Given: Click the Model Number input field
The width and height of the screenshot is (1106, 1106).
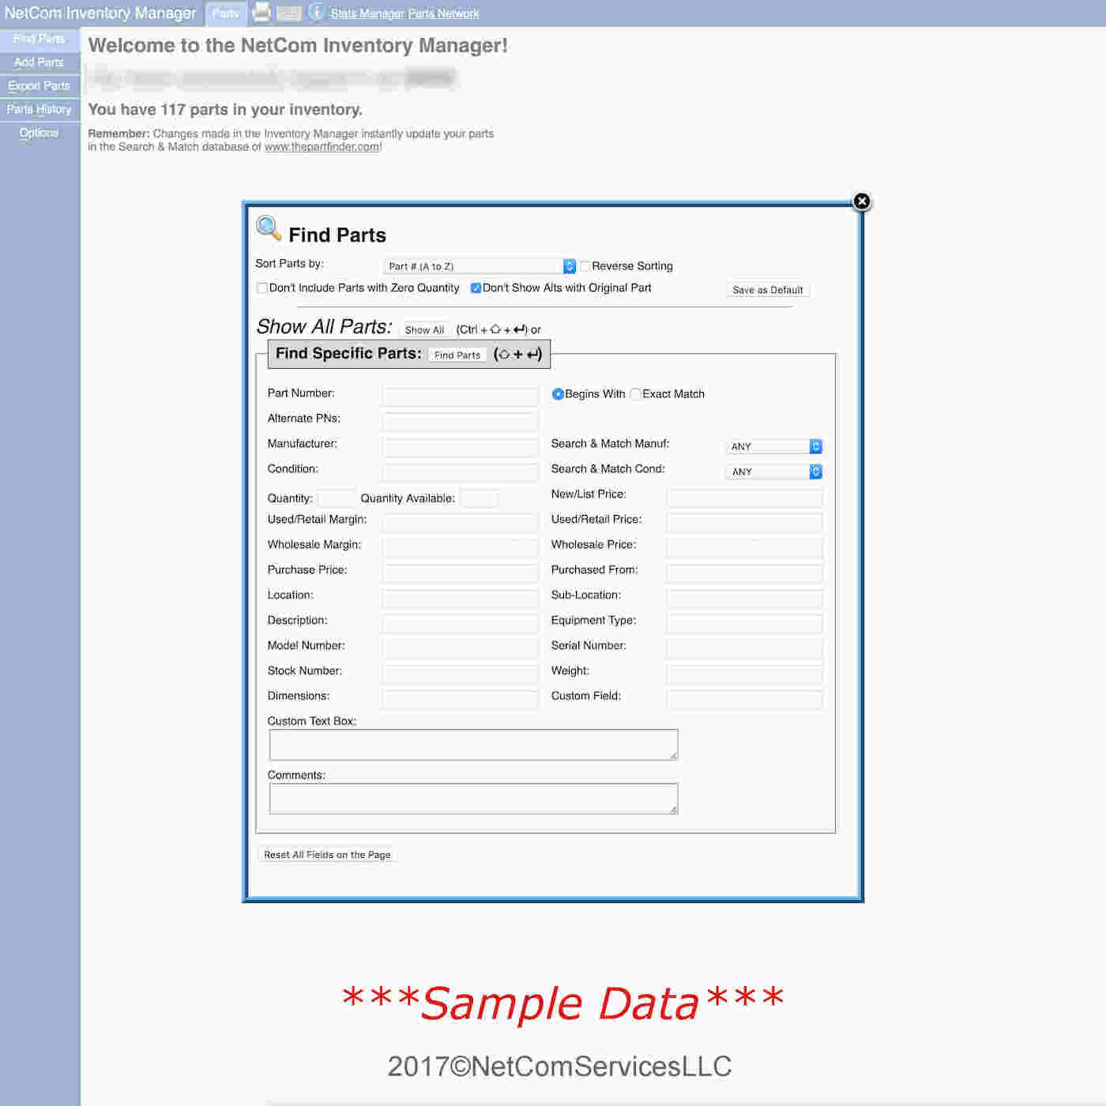Looking at the screenshot, I should (x=460, y=649).
